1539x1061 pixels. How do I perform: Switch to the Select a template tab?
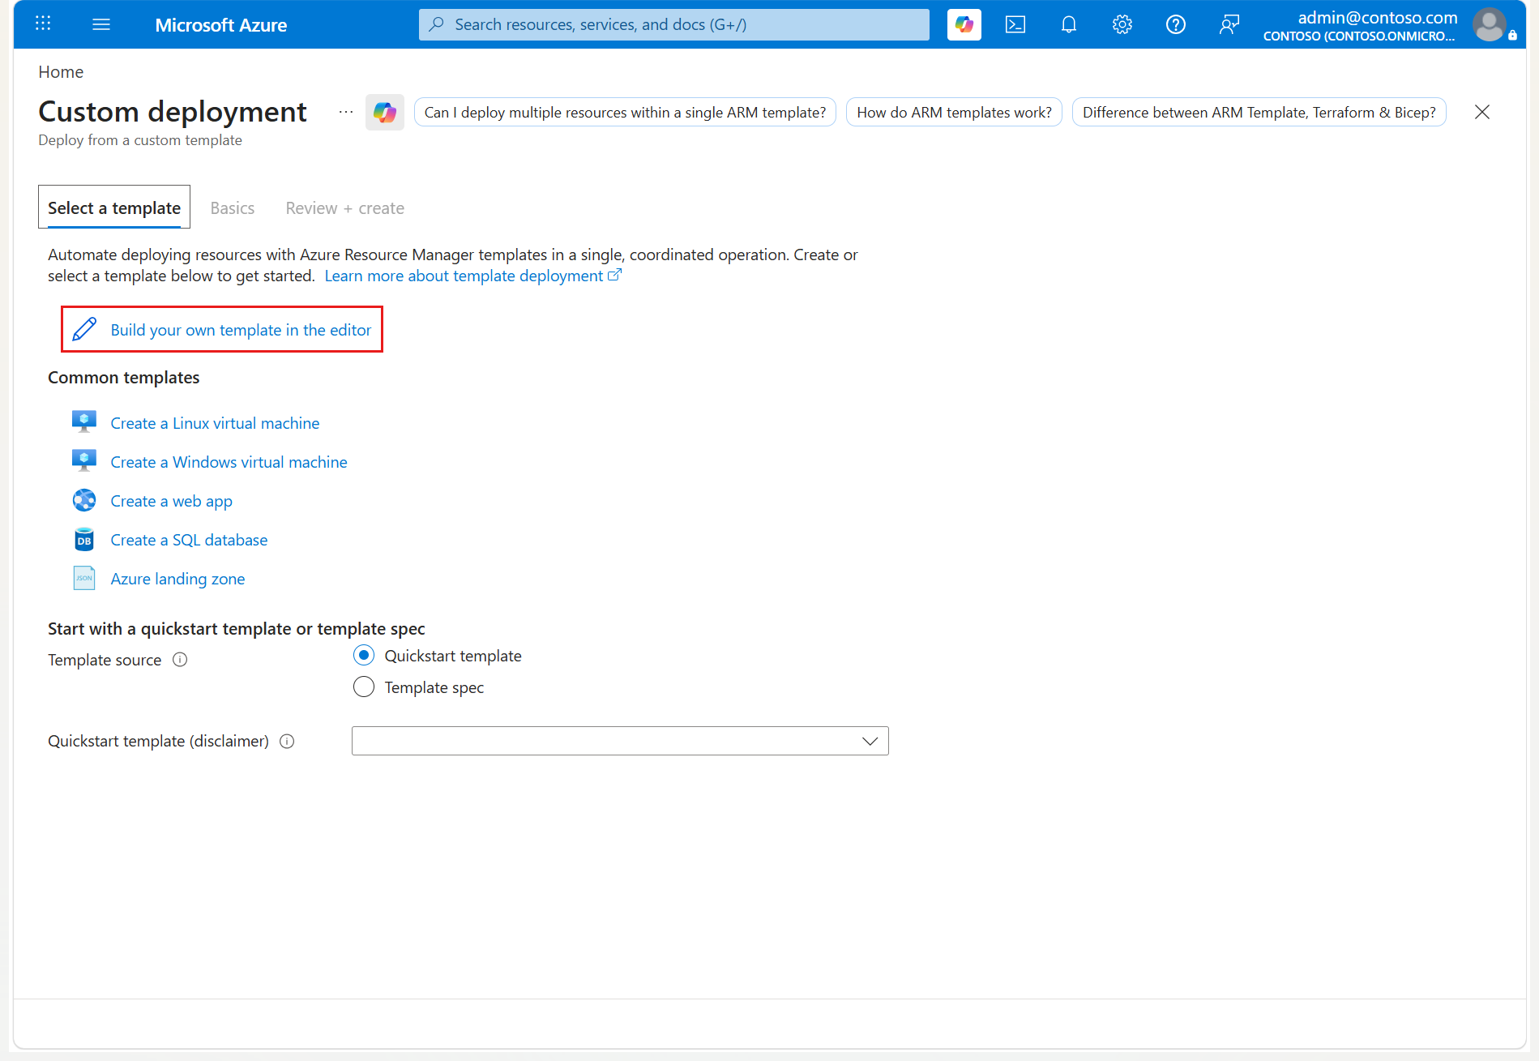[x=114, y=207]
